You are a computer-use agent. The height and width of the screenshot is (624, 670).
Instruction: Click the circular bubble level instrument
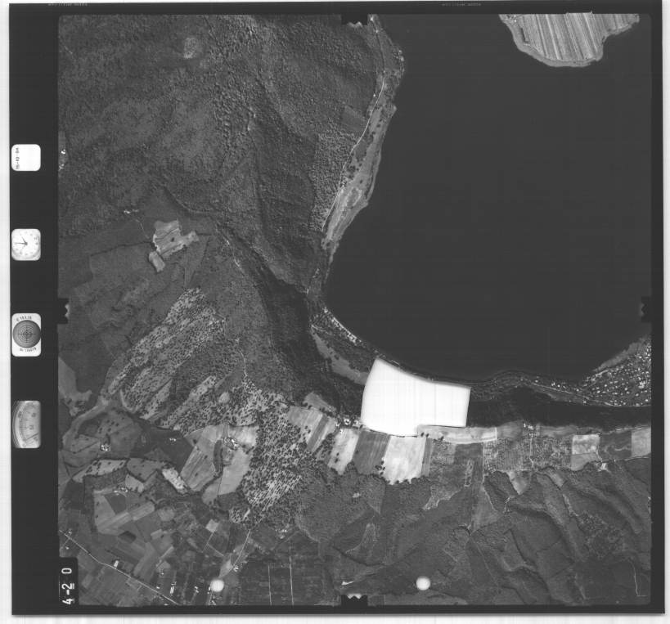pos(26,334)
